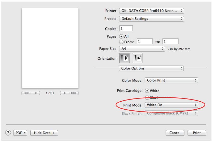Select portrait orientation icon
This screenshot has width=212, height=142.
(124, 58)
